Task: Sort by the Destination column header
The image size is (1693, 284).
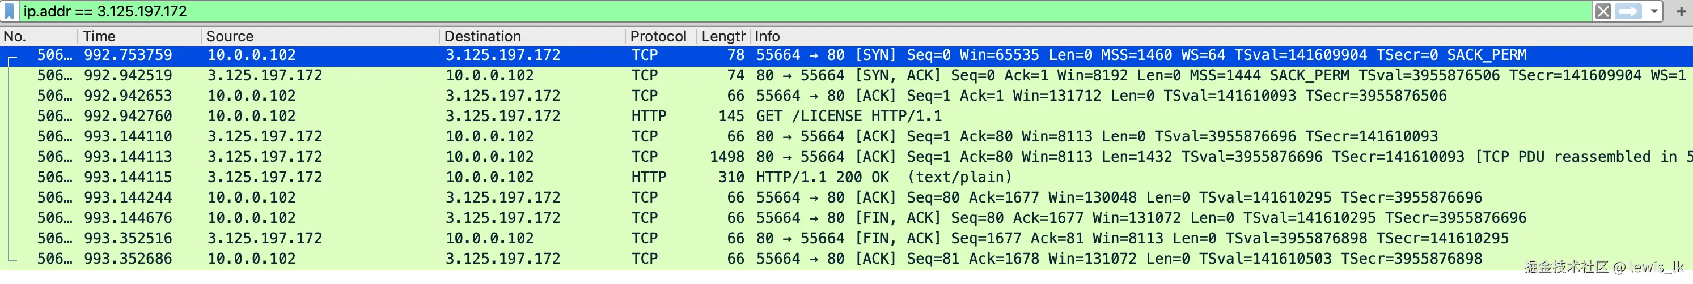Action: 532,36
